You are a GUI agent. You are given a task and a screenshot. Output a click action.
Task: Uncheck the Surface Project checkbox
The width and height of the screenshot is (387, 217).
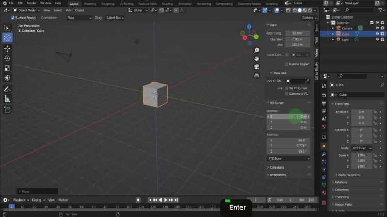[x=13, y=18]
